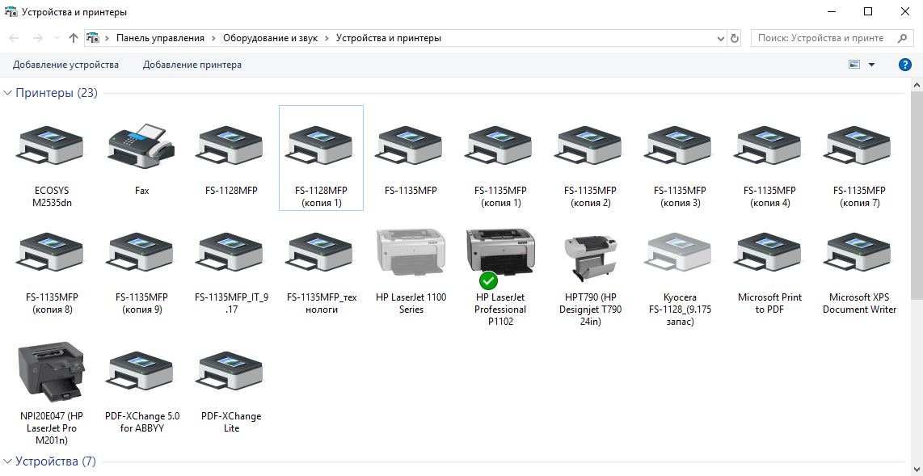Expand the breadcrumb root chevron before Панель управления

pos(107,38)
